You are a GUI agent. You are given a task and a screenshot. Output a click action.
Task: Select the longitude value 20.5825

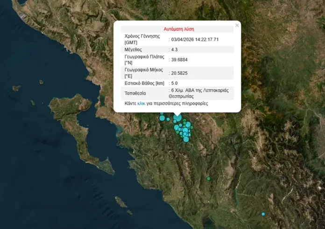point(179,73)
